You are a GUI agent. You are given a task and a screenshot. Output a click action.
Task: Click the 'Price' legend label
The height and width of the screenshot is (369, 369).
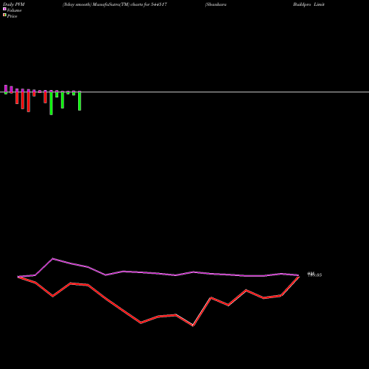coord(12,16)
